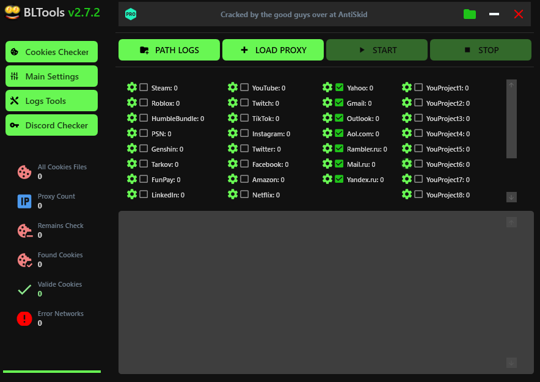Open the Cookies Checker section

(52, 52)
